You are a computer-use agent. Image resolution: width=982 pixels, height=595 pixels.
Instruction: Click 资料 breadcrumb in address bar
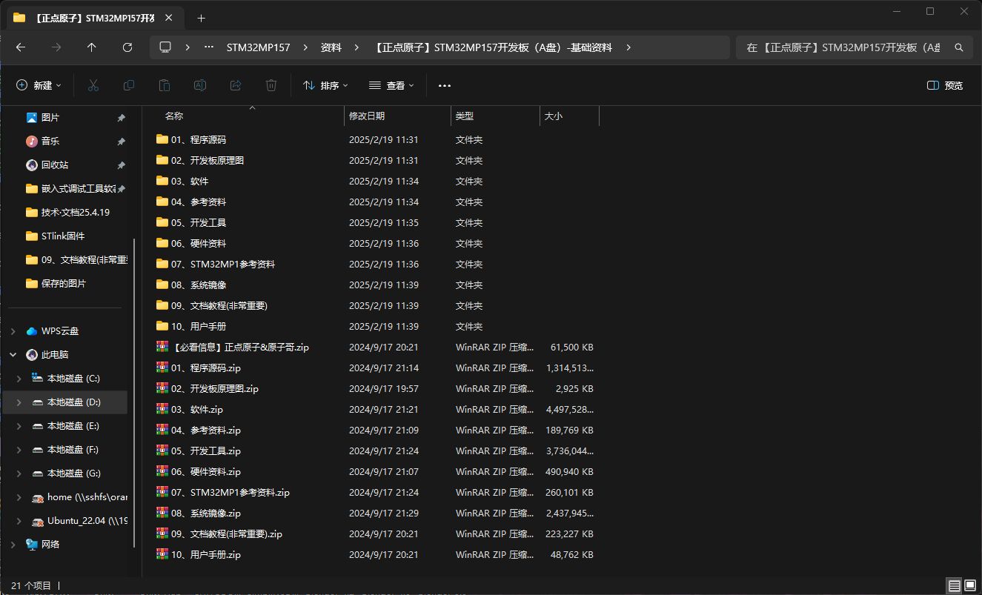tap(331, 47)
